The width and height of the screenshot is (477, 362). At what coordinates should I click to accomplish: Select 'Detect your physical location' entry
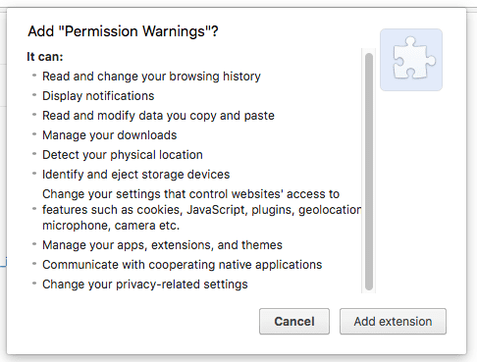123,155
